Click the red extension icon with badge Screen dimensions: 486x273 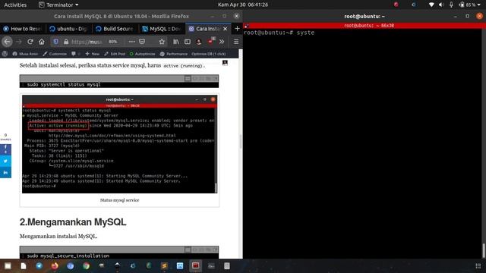click(211, 41)
